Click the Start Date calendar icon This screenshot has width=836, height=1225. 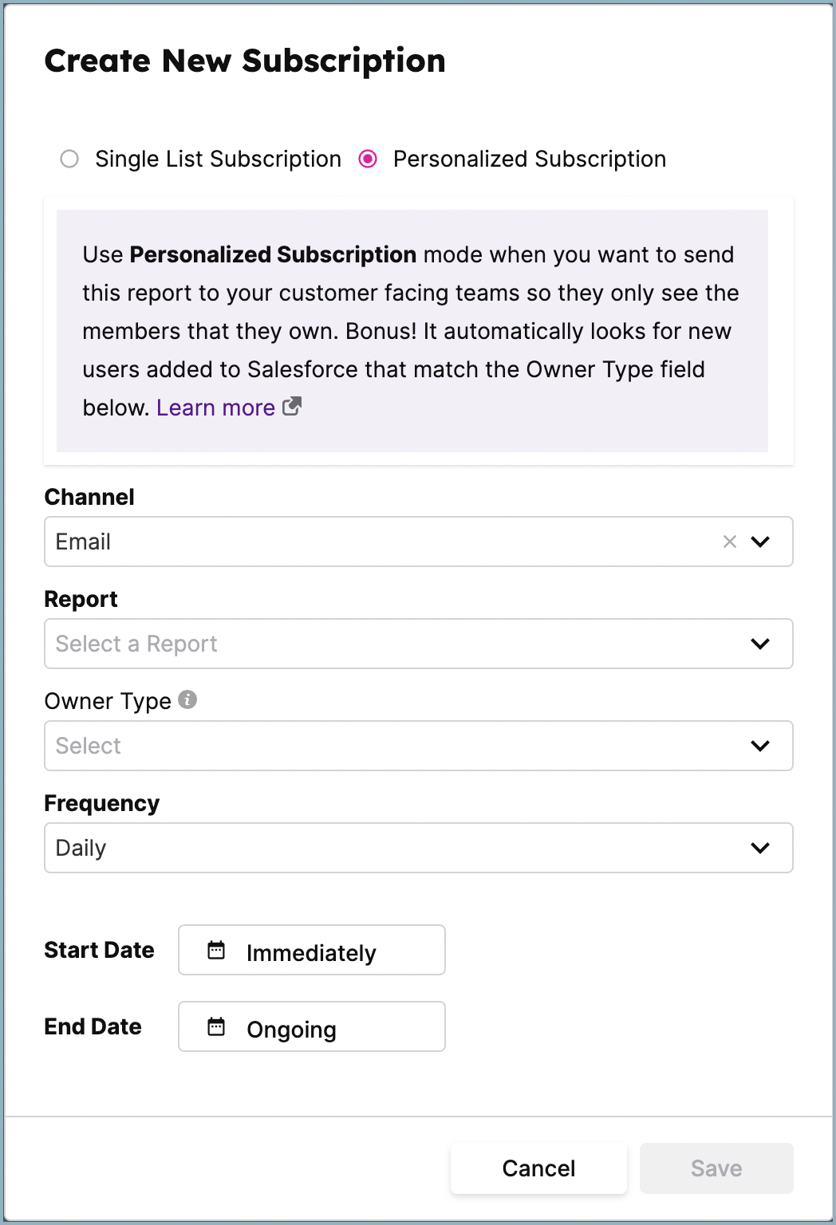(x=216, y=950)
